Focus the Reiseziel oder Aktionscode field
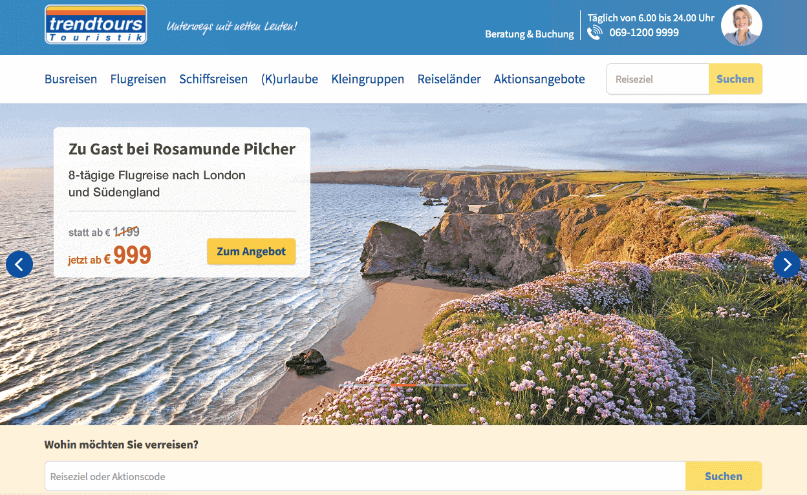The height and width of the screenshot is (495, 807). tap(365, 476)
